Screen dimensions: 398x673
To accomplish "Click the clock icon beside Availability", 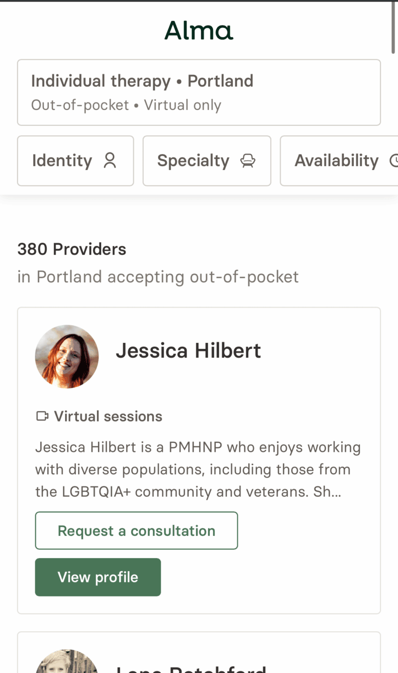I will tap(393, 161).
